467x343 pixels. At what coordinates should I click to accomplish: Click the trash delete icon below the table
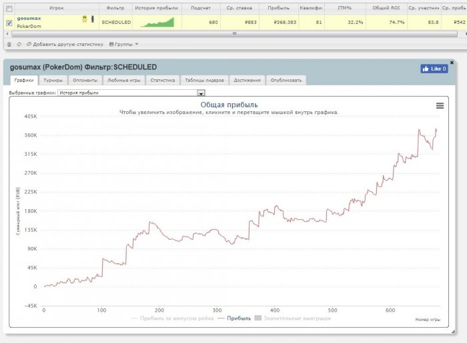tap(9, 45)
